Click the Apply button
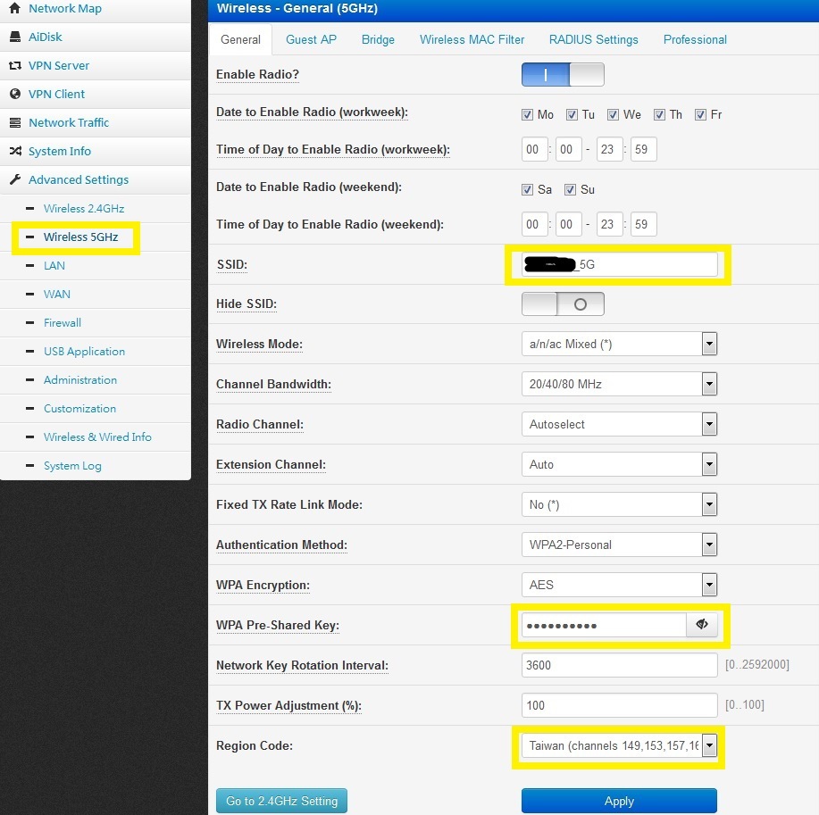Image resolution: width=819 pixels, height=815 pixels. 619,801
